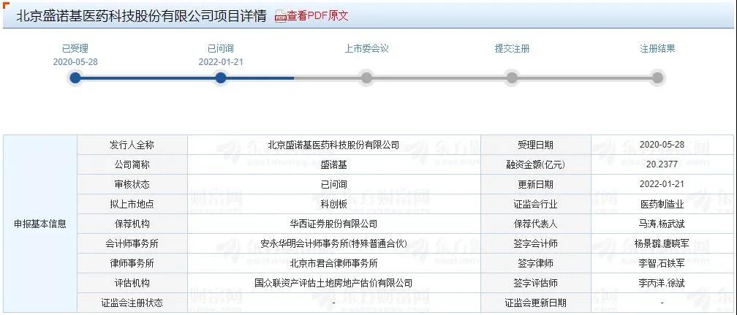Viewport: 737px width, 315px height.
Task: Click the 审核状态 label cell
Action: coord(132,184)
